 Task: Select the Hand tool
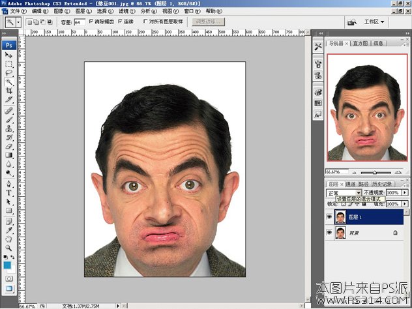pyautogui.click(x=9, y=239)
